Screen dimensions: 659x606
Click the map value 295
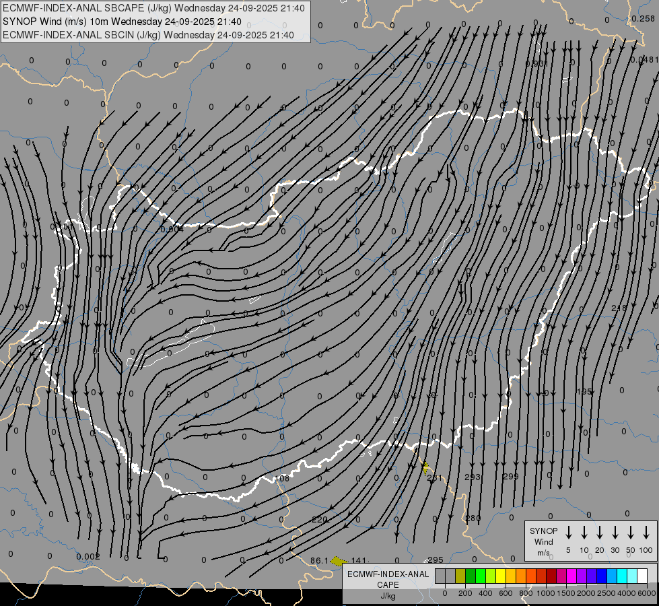coord(436,560)
